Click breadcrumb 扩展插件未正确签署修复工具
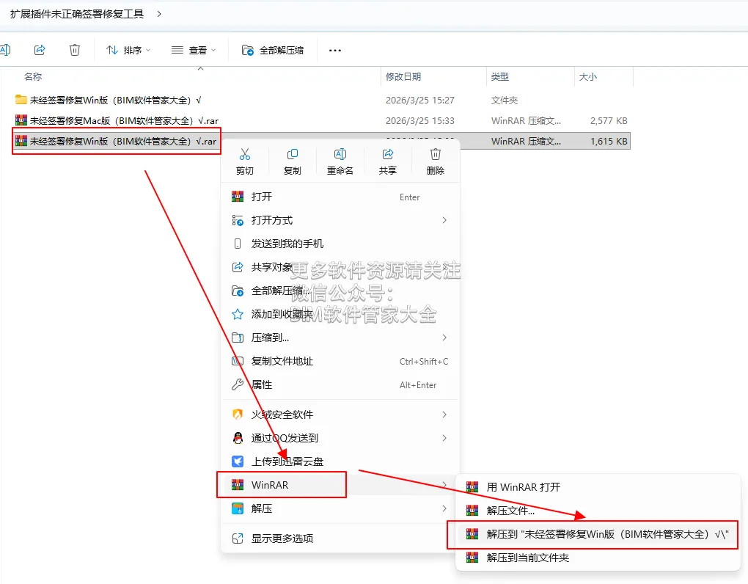The image size is (748, 584). pos(77,14)
